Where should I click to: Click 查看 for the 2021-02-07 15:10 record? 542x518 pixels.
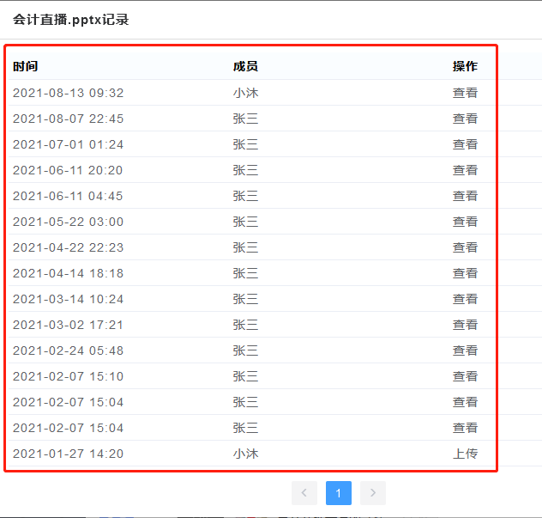pos(465,376)
